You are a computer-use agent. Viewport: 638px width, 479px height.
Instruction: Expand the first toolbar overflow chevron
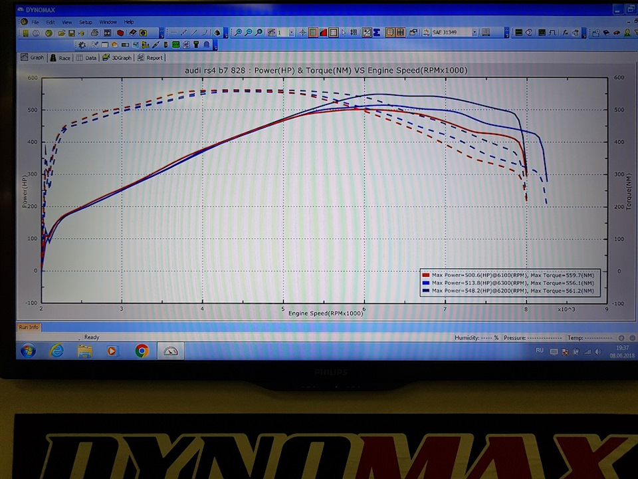(x=161, y=33)
